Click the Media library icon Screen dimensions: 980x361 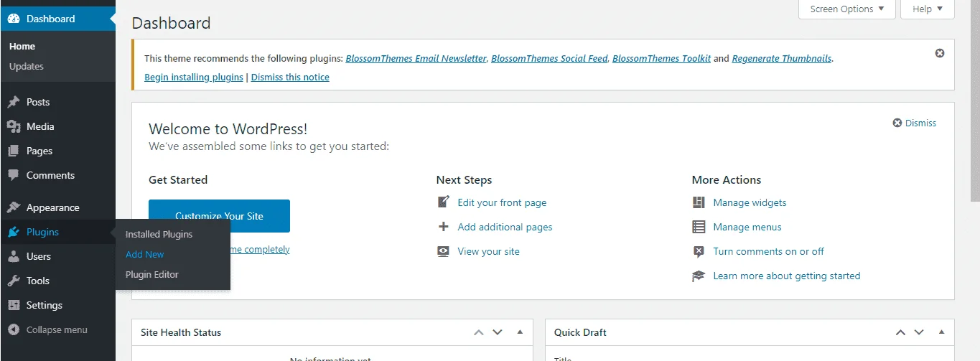coord(14,126)
